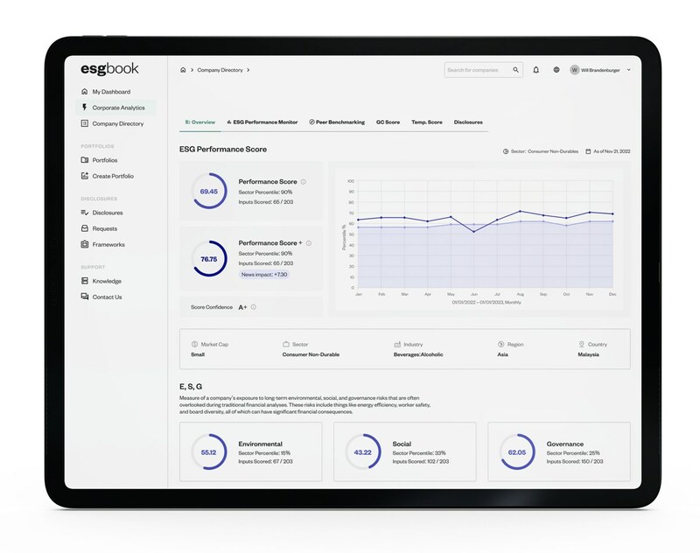Image resolution: width=700 pixels, height=553 pixels.
Task: Click the calendar icon near As of date
Action: click(588, 151)
